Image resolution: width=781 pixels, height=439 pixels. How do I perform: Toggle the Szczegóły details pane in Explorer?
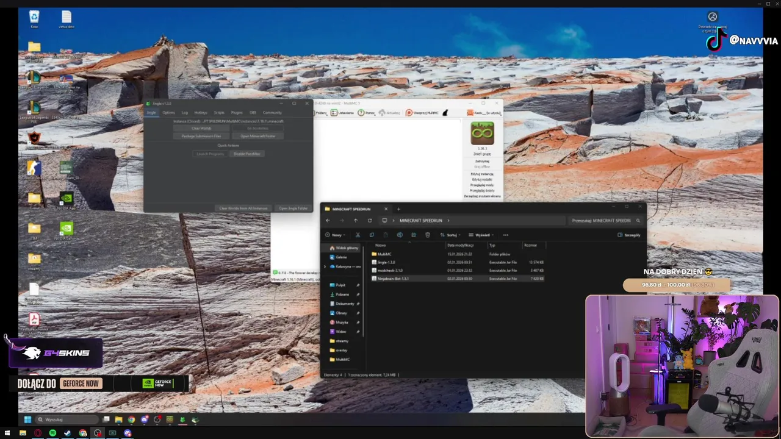(629, 235)
